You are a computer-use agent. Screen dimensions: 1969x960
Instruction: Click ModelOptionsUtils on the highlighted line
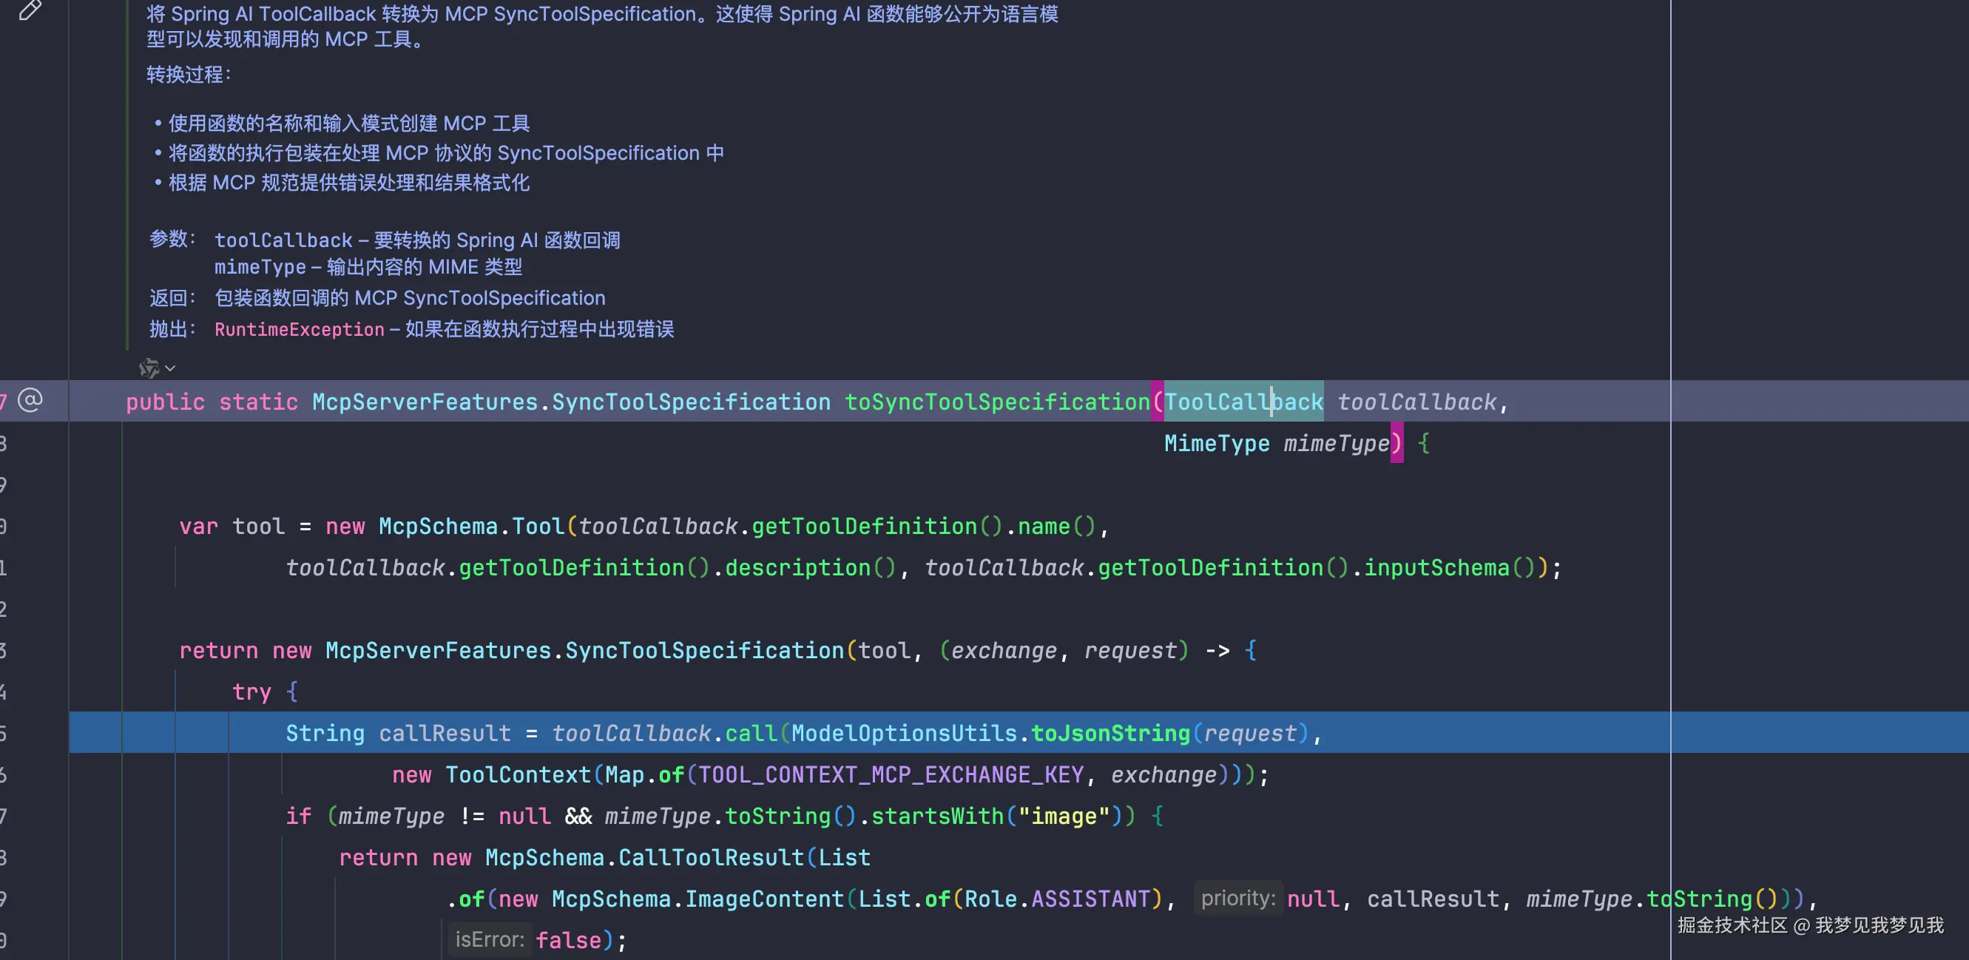click(x=903, y=734)
